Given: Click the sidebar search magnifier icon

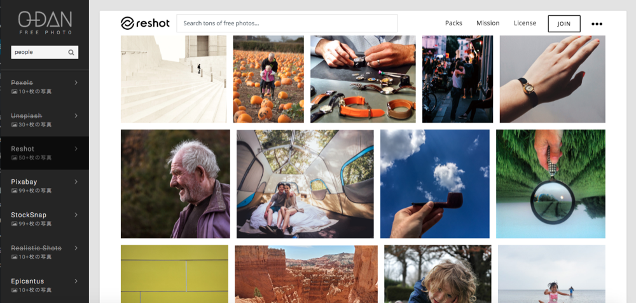Looking at the screenshot, I should pyautogui.click(x=71, y=52).
